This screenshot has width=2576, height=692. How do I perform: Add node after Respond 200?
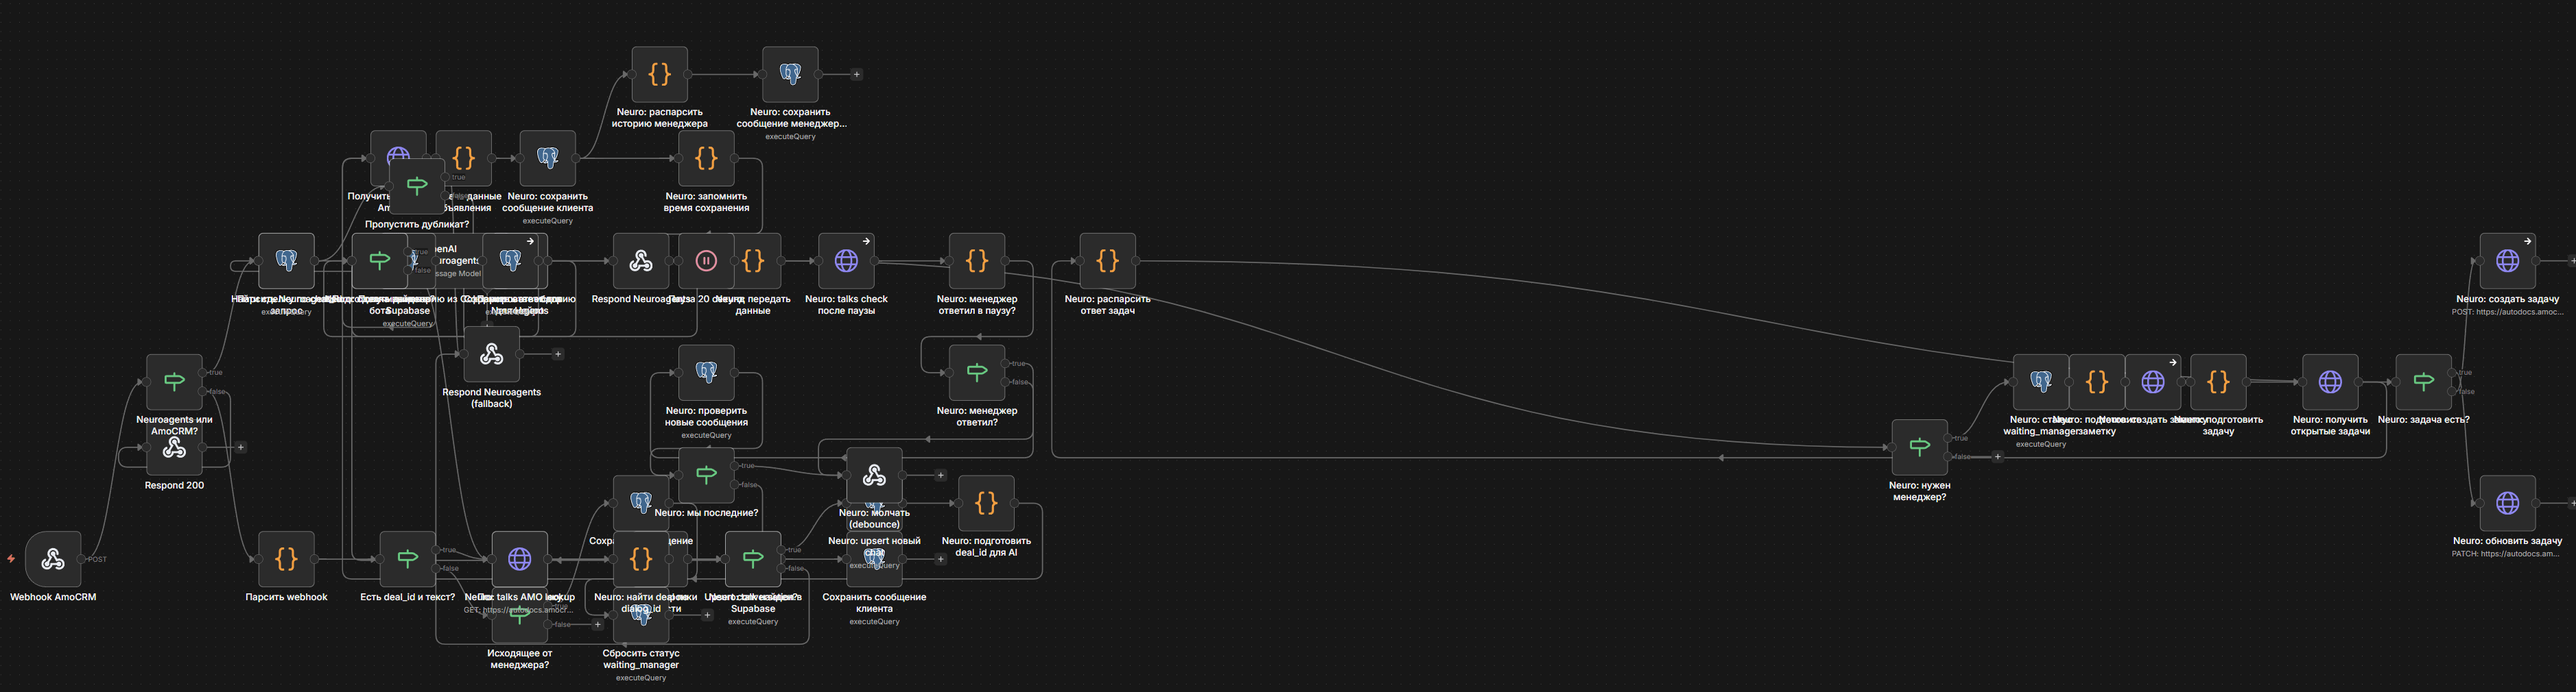pos(241,447)
